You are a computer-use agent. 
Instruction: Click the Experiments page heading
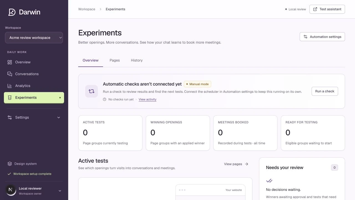pyautogui.click(x=100, y=33)
